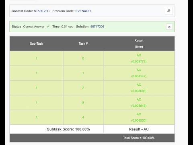Click Task # cell with value 4
This screenshot has height=145, width=193.
(83, 117)
